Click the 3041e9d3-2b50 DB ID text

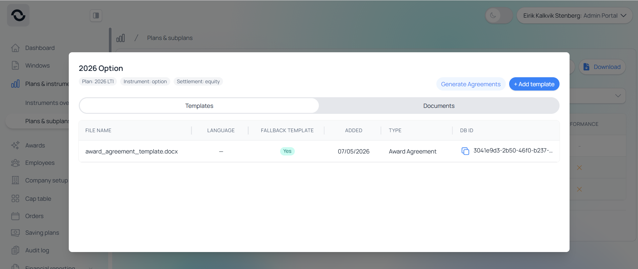pos(513,150)
